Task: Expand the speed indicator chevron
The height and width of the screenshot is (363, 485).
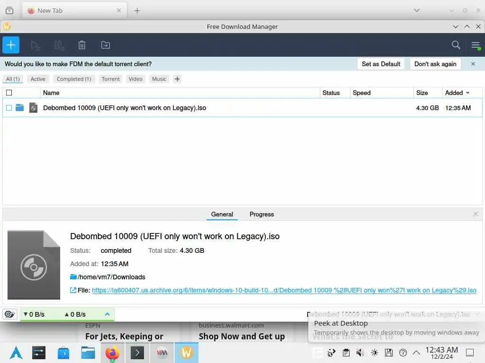Action: 108,314
